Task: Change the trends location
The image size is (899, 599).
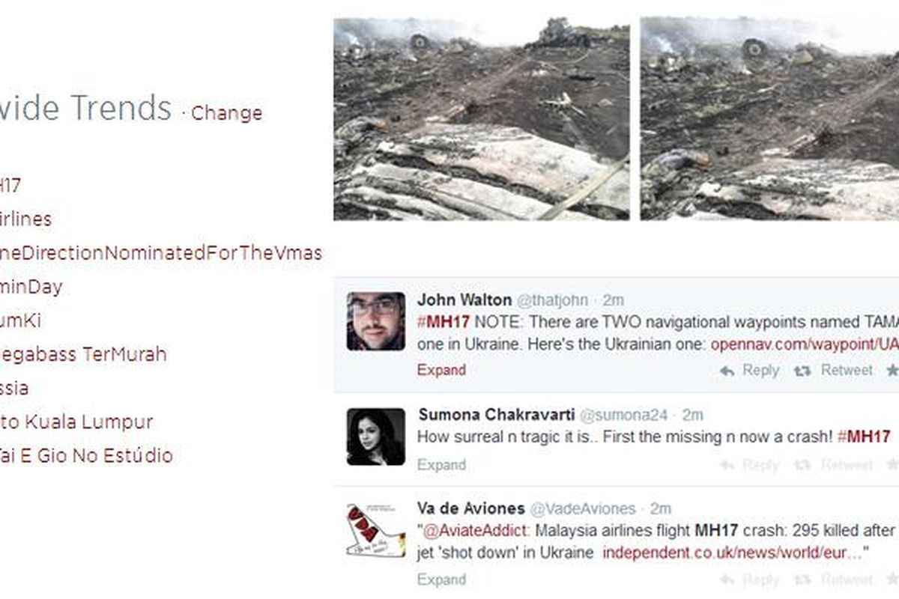Action: [227, 113]
